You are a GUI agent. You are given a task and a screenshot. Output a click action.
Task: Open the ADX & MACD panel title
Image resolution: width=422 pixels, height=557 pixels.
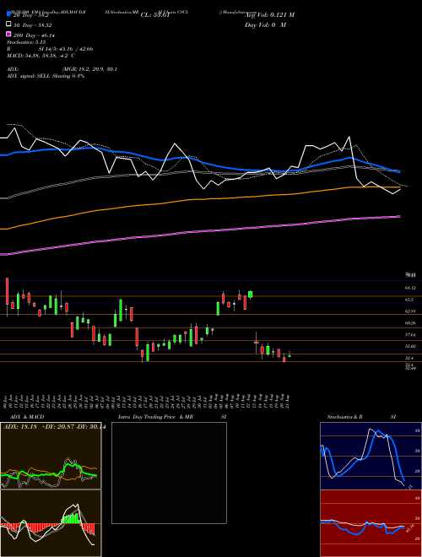[27, 417]
